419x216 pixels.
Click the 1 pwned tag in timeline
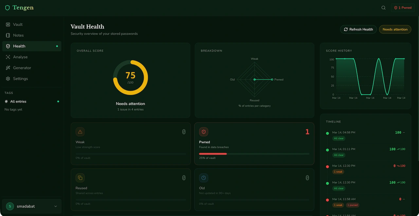pos(353,205)
